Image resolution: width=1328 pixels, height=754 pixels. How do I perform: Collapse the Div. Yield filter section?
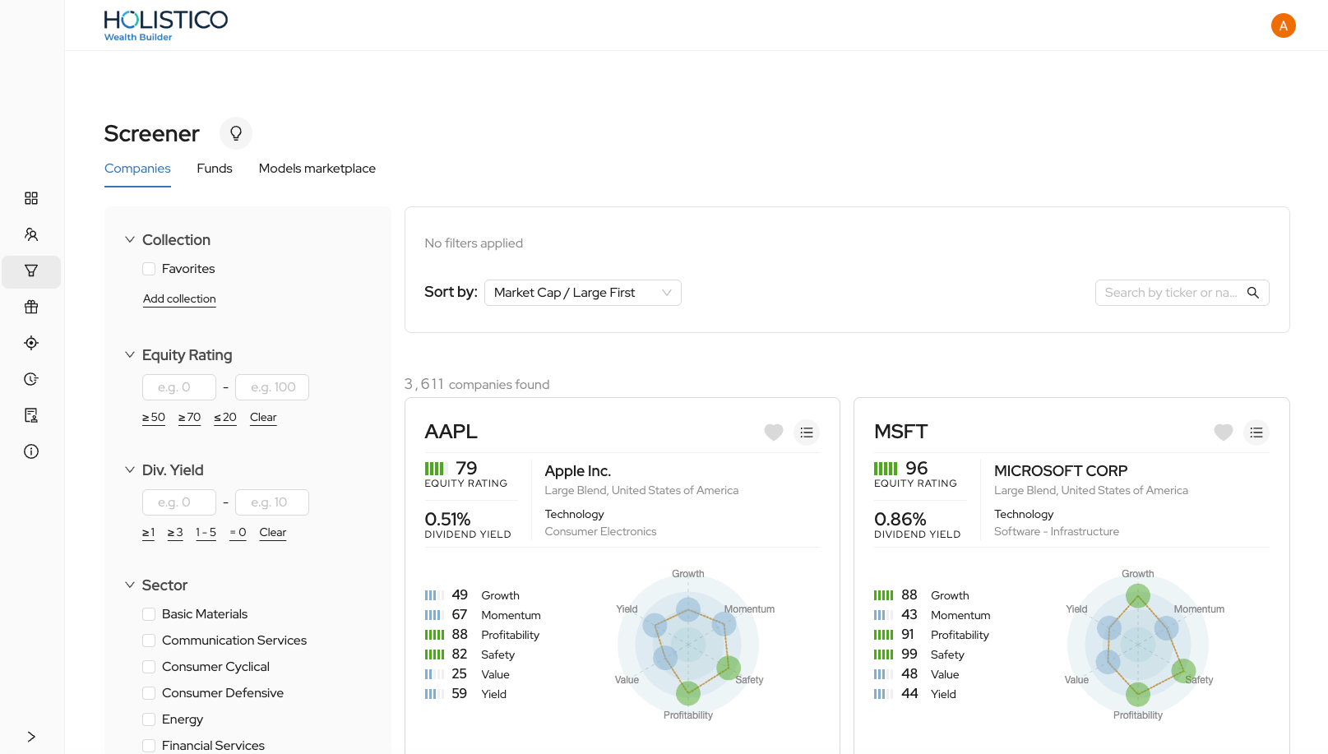130,470
